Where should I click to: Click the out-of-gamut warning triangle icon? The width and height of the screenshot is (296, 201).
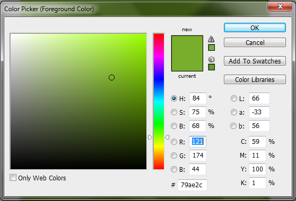(211, 39)
